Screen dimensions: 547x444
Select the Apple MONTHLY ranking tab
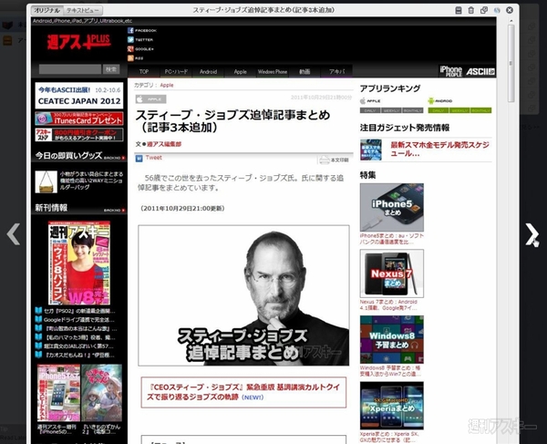412,110
